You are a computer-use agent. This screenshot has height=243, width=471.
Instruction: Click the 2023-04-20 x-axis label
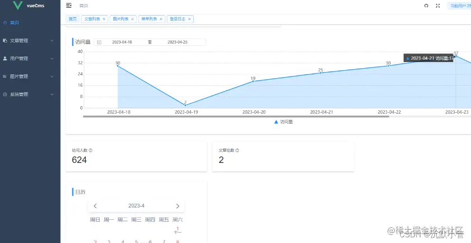point(254,112)
